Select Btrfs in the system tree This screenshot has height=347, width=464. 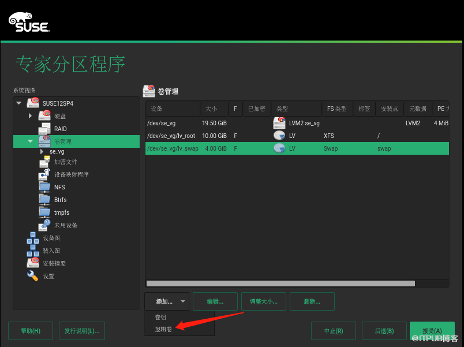pos(61,200)
